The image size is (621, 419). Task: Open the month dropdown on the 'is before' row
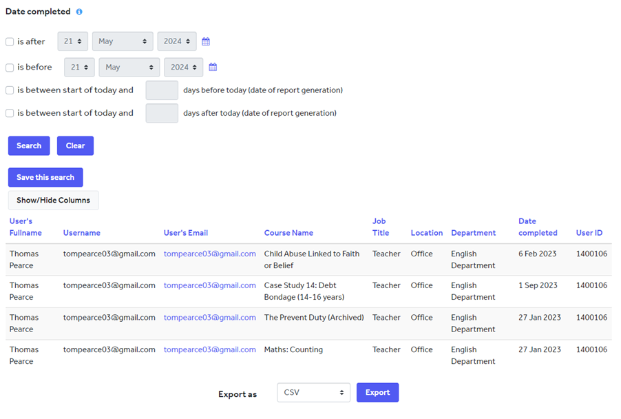129,67
